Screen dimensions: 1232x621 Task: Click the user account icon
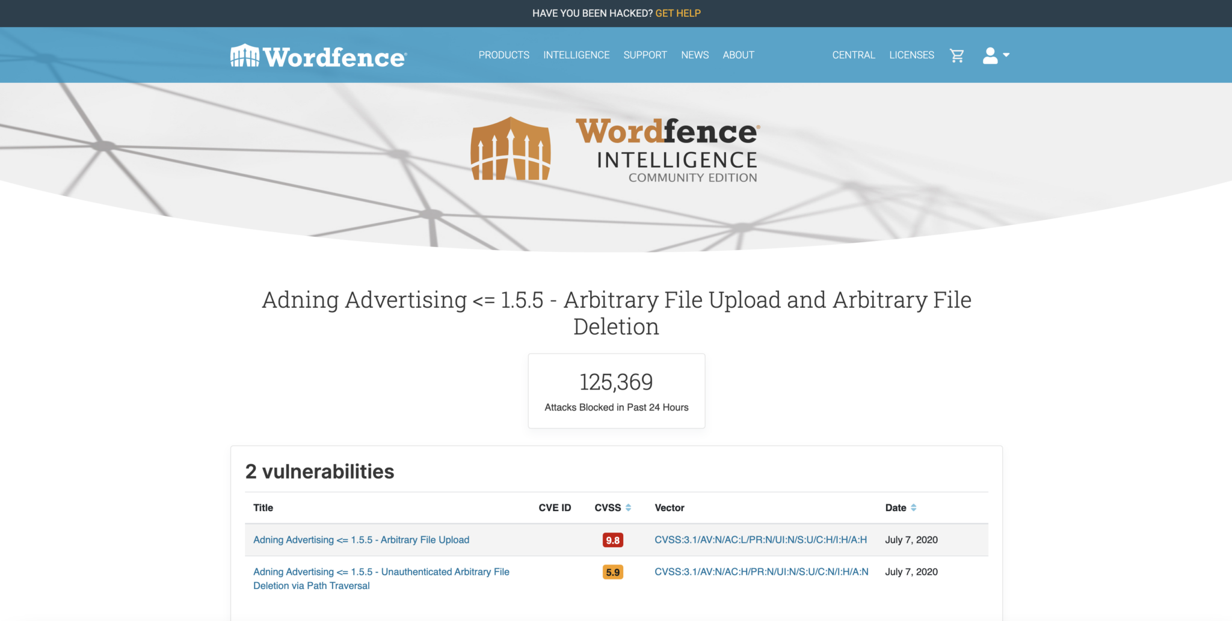[990, 55]
